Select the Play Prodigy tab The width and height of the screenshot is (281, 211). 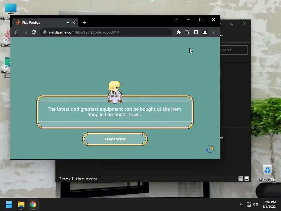click(x=45, y=23)
